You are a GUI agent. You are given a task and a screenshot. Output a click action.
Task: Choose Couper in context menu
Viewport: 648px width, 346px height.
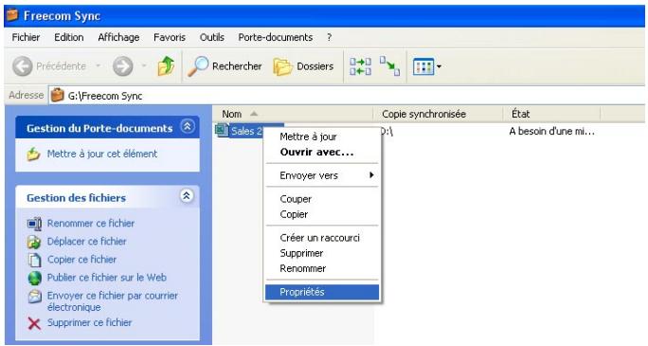[x=322, y=199]
